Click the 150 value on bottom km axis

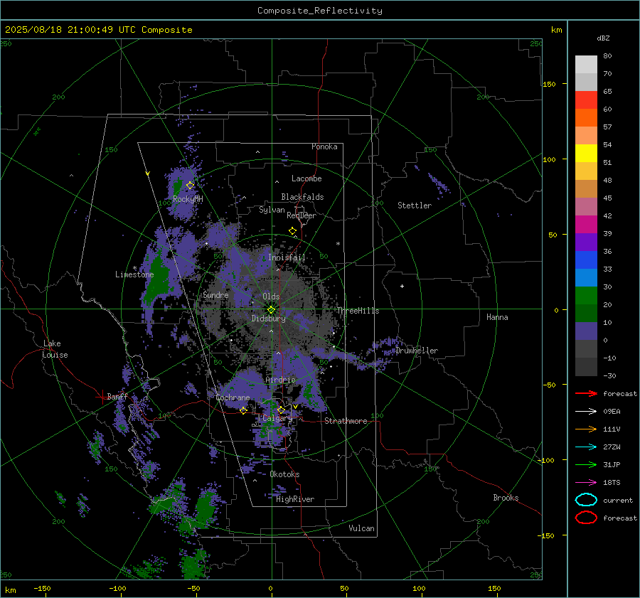494,588
